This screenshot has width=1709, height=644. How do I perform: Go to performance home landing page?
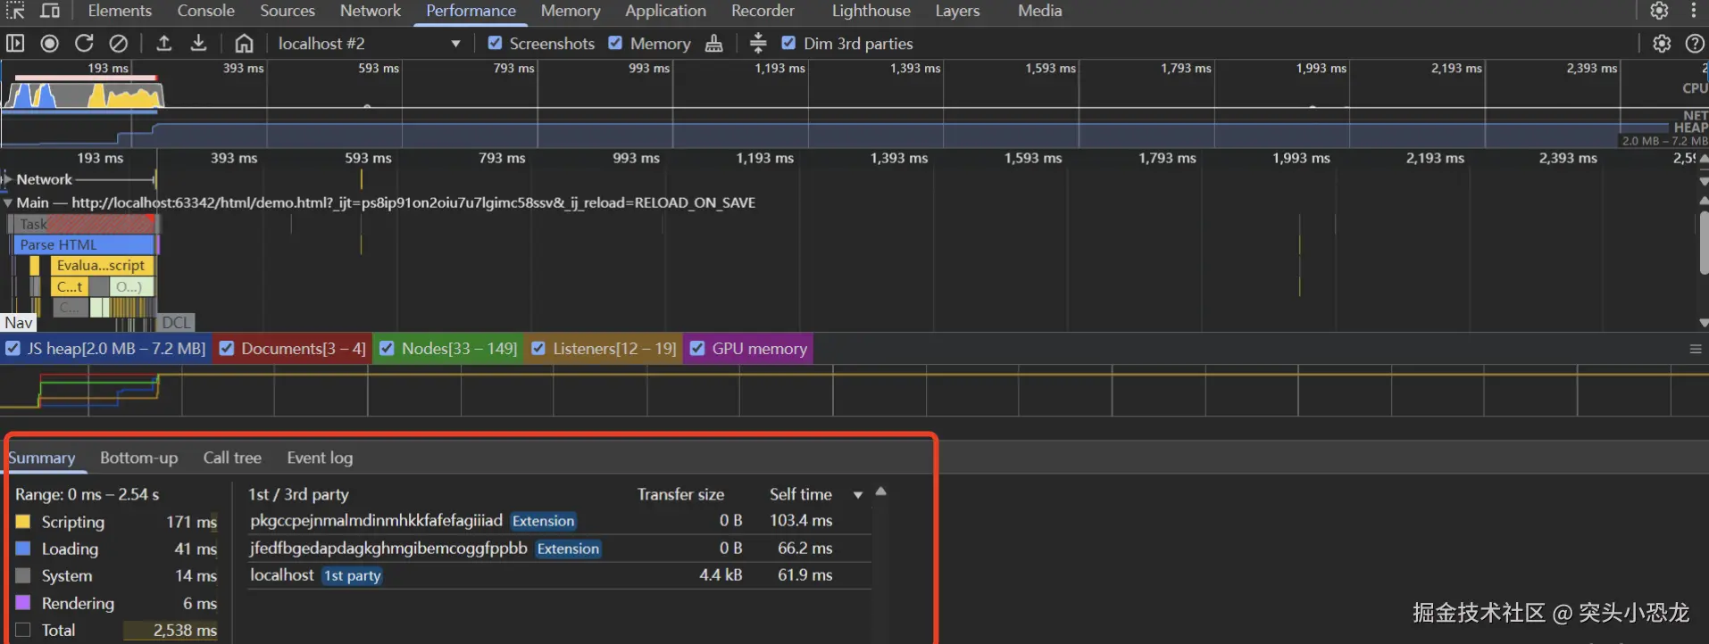point(244,43)
